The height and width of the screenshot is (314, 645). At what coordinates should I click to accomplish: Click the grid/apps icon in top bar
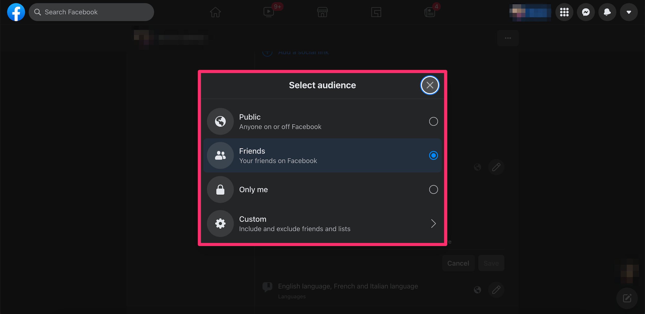[x=565, y=12]
